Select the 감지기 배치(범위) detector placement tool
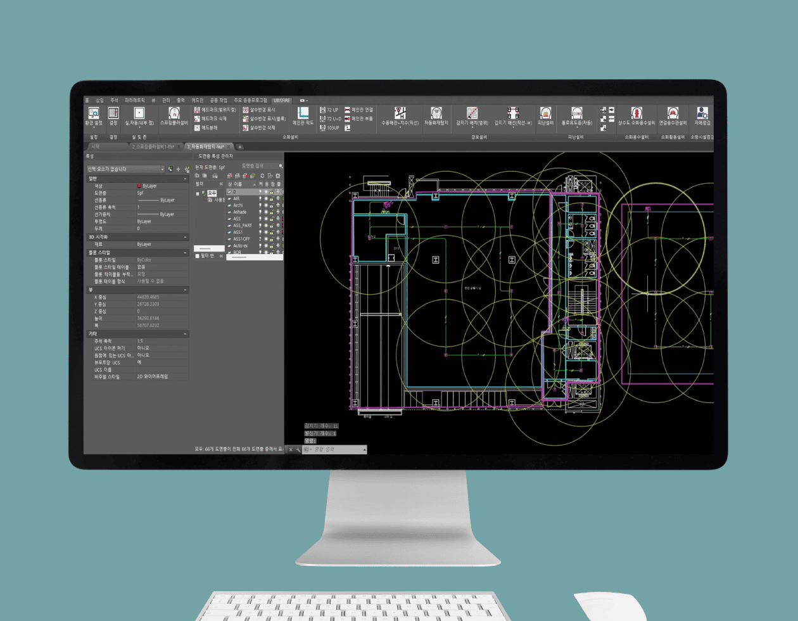 coord(472,115)
